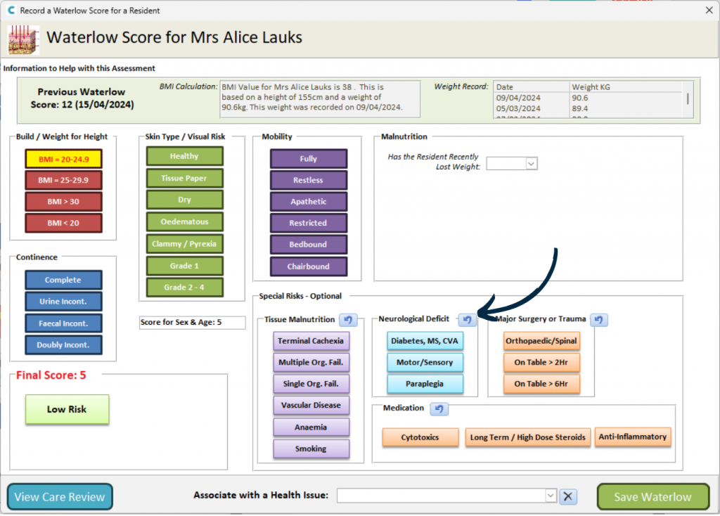Viewport: 720px width, 516px height.
Task: Click the 90.6 weight value
Action: tap(580, 98)
